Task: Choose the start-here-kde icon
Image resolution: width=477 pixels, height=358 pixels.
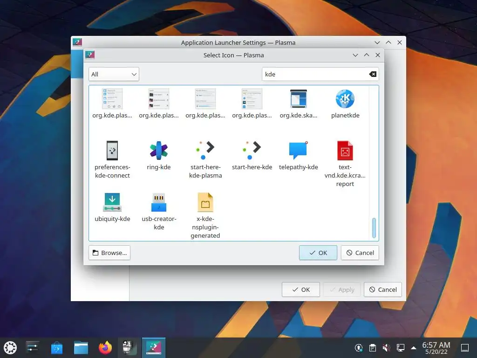Action: coord(252,151)
